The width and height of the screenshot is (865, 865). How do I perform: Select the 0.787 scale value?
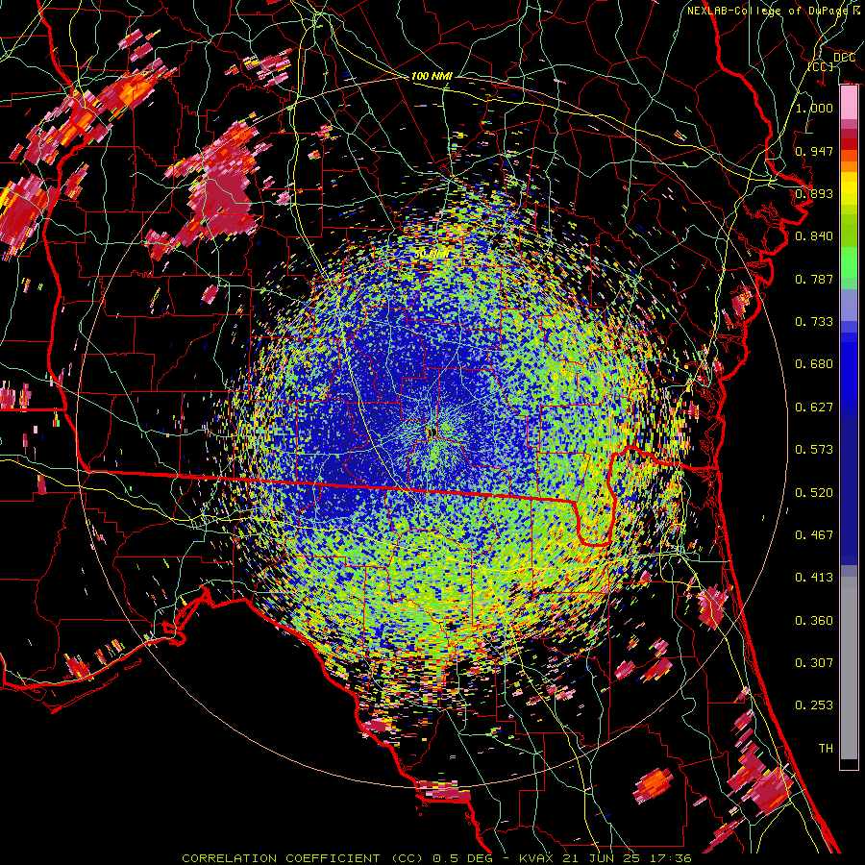click(814, 279)
